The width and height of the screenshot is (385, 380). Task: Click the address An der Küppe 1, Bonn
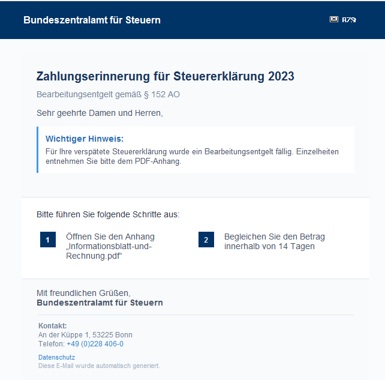[x=85, y=335]
